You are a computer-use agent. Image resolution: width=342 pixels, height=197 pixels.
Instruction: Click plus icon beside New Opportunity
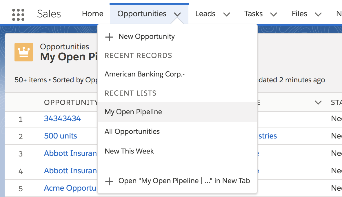click(x=109, y=37)
